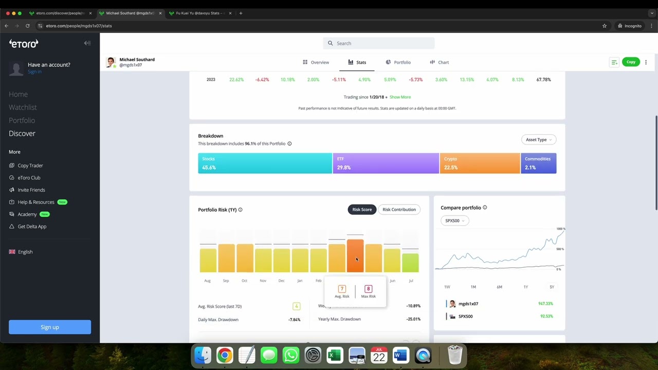Image resolution: width=658 pixels, height=370 pixels.
Task: Open WhatsApp from the dock
Action: (290, 355)
